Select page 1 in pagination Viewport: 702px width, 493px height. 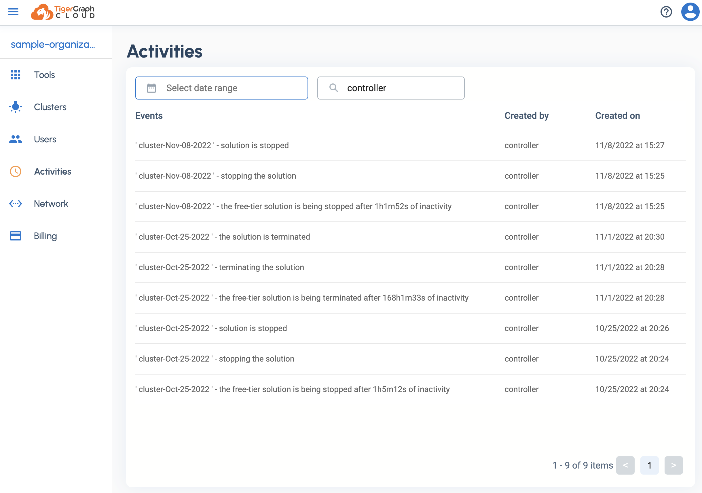(x=650, y=465)
